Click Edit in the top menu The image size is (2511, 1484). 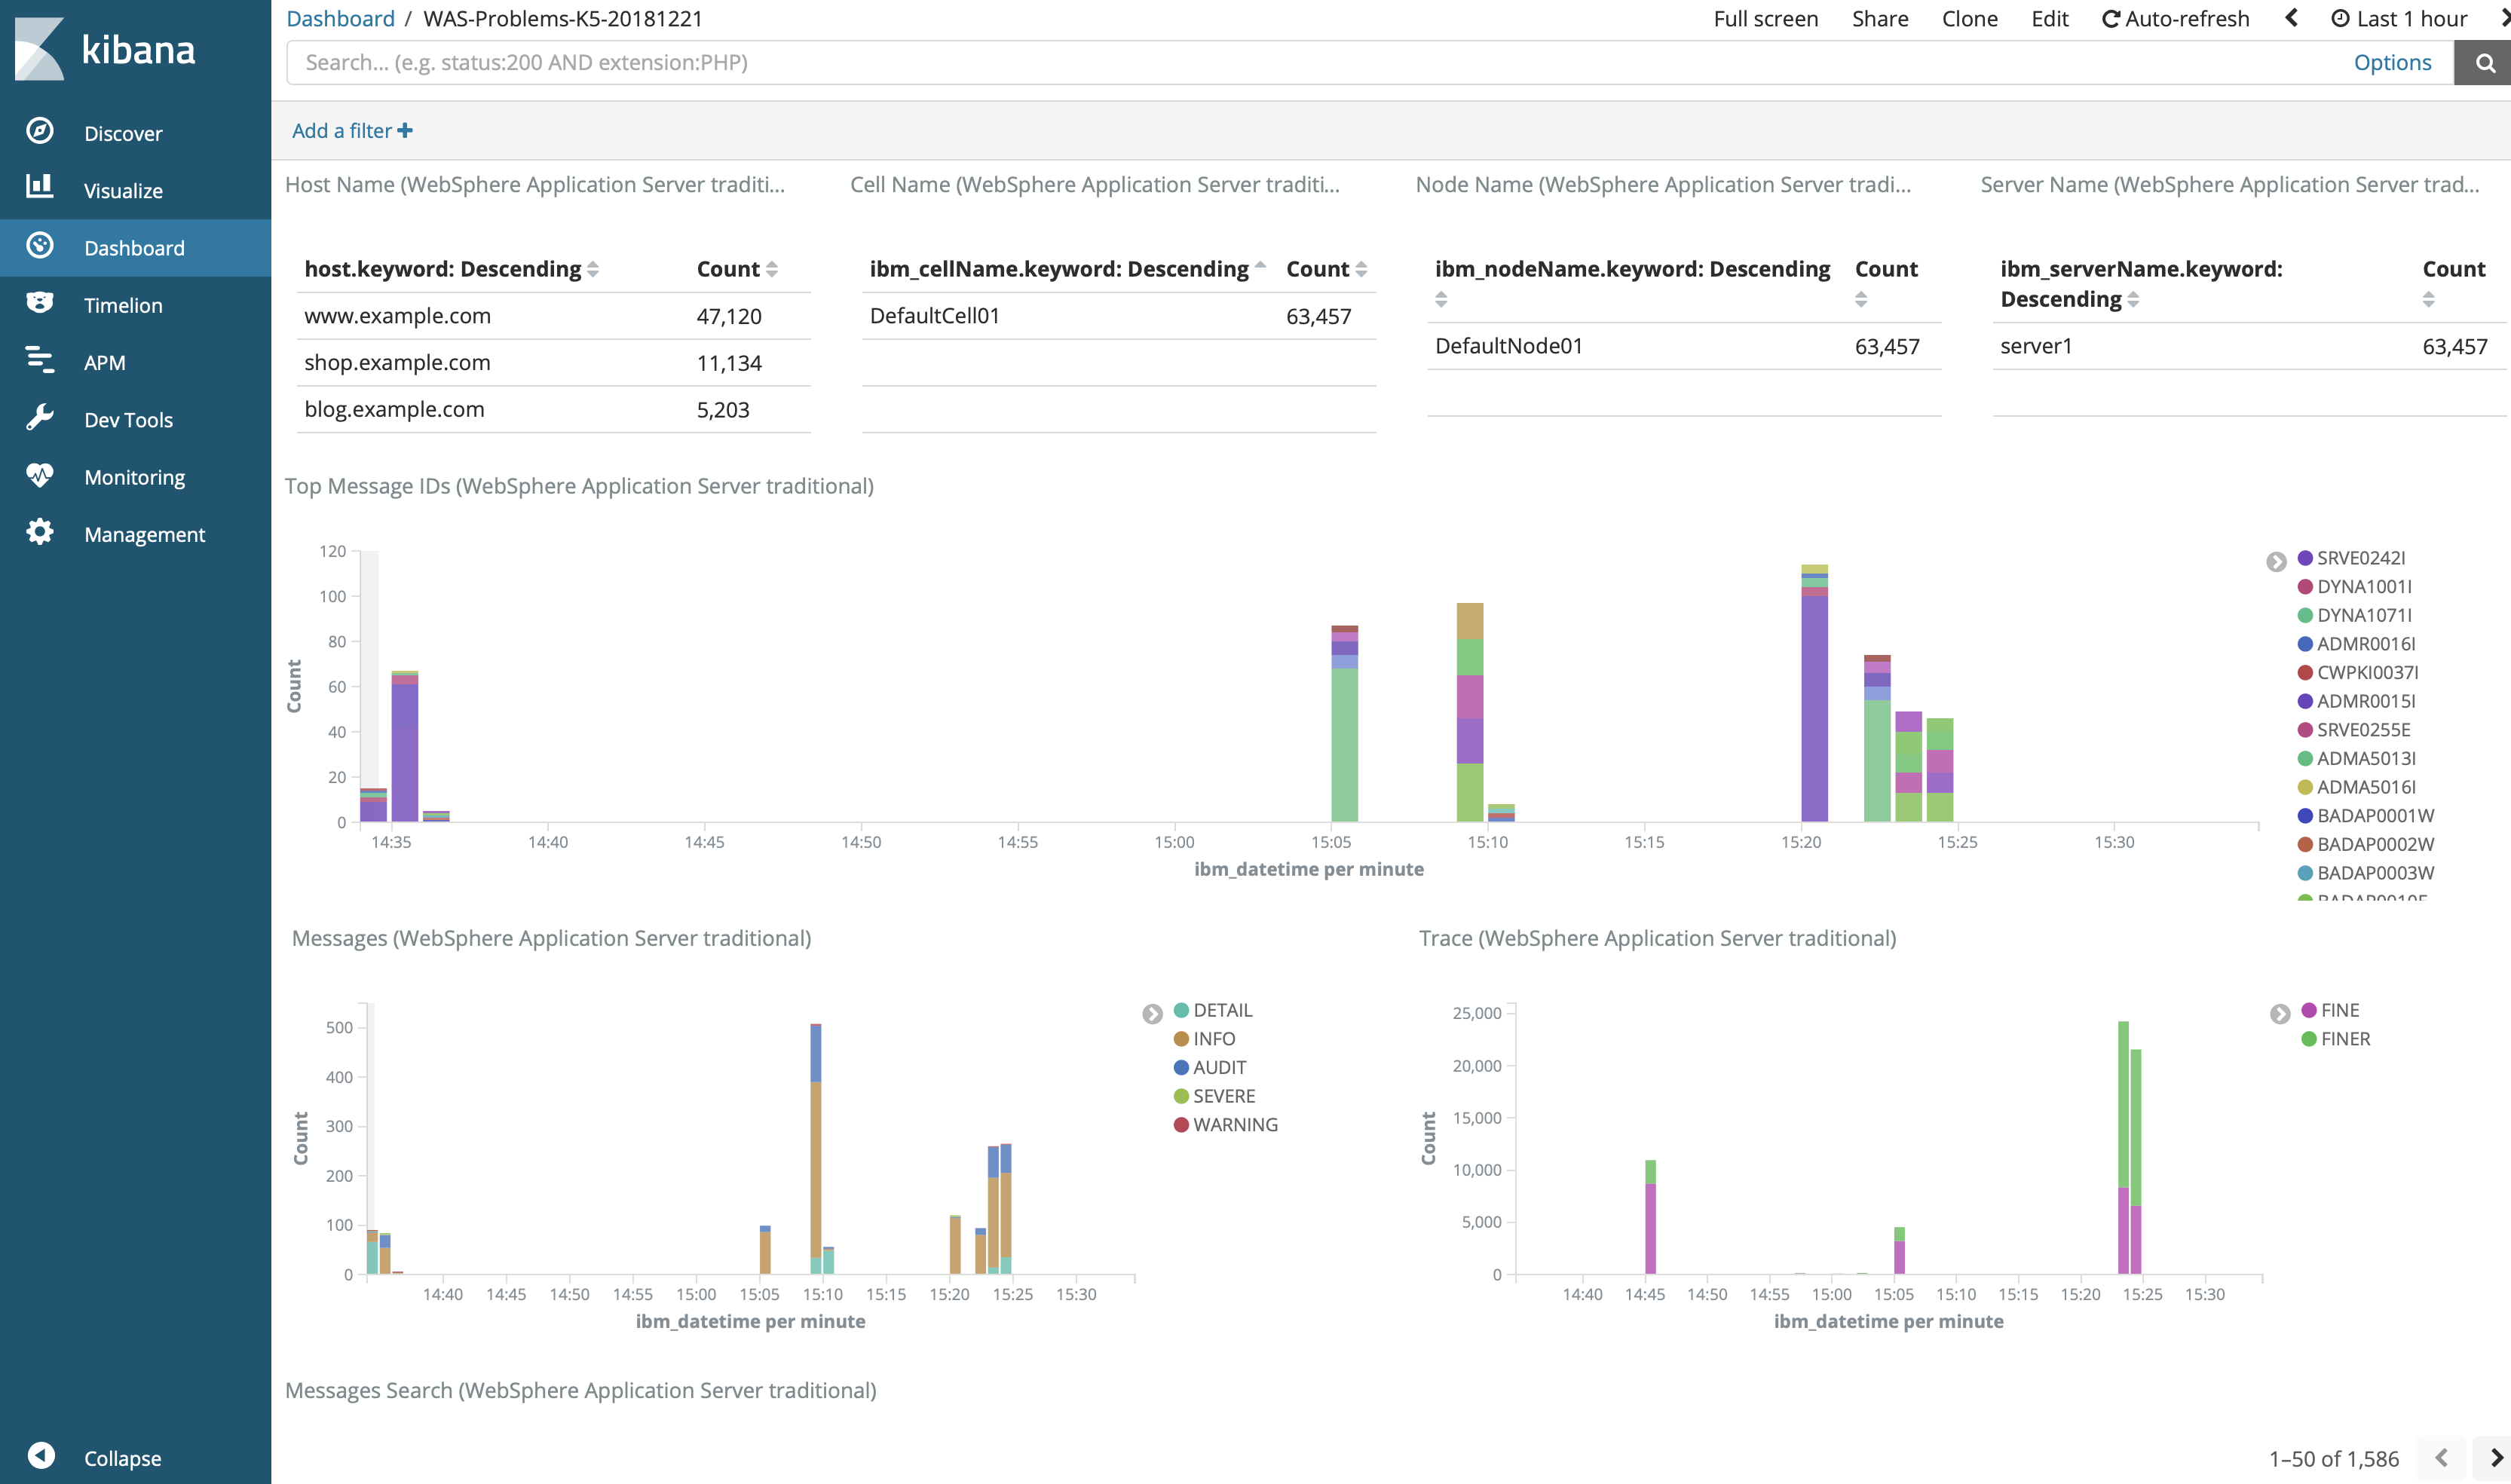click(2049, 19)
